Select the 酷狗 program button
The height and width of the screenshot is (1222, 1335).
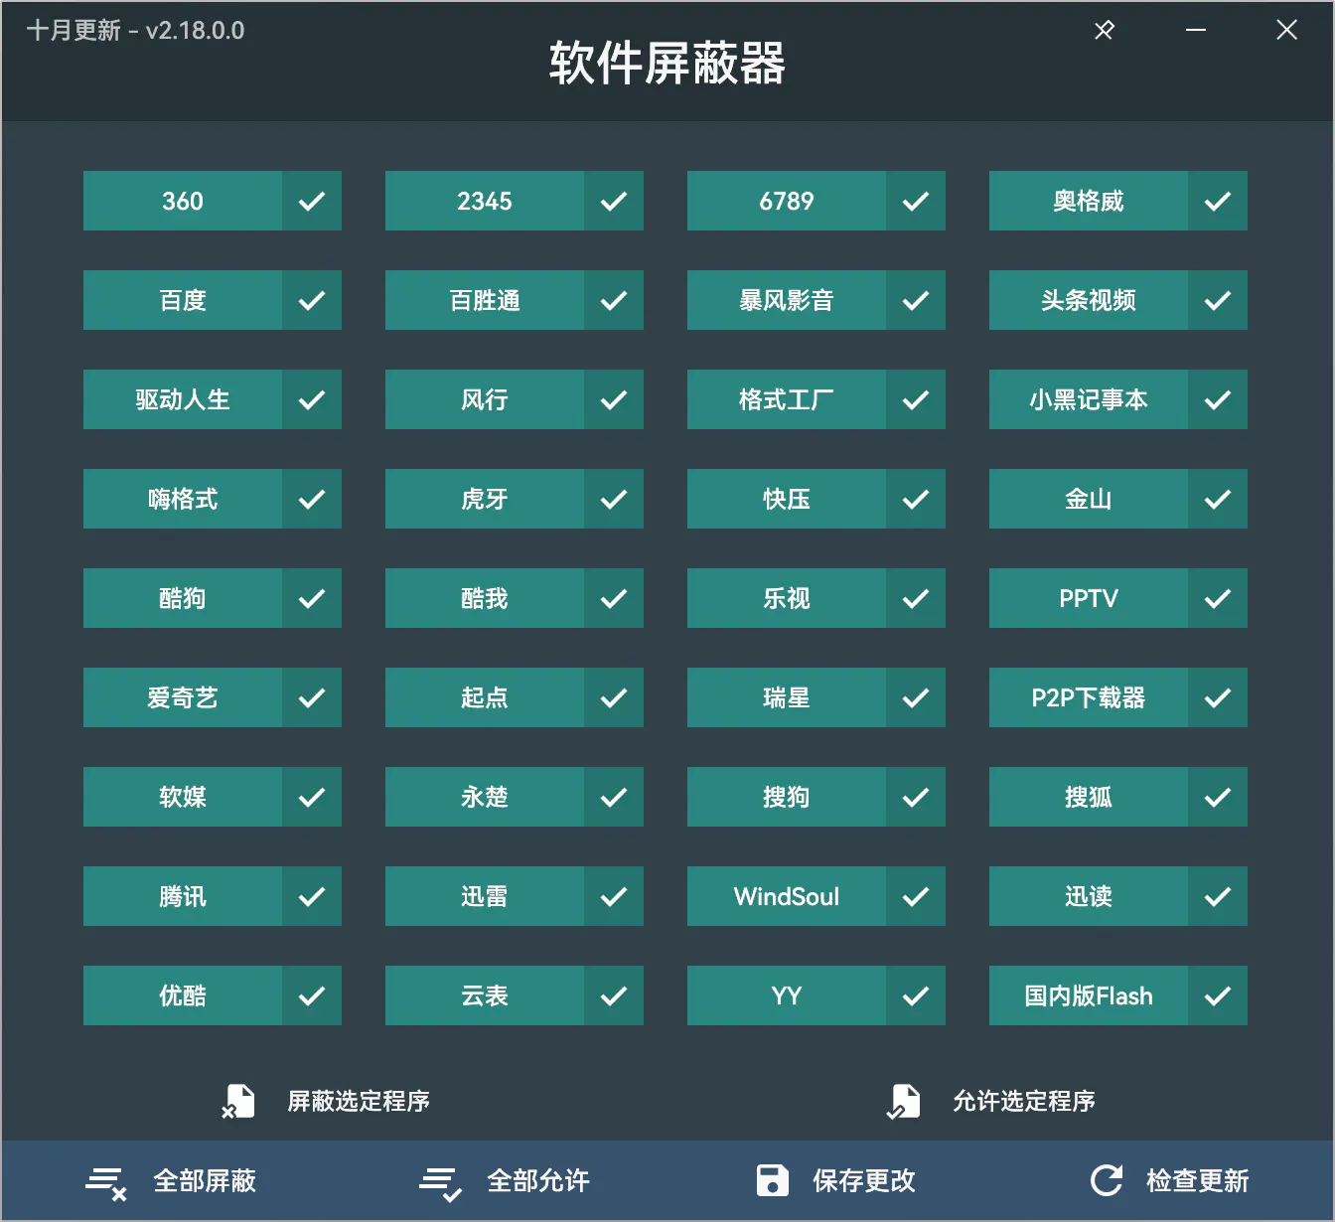click(183, 598)
